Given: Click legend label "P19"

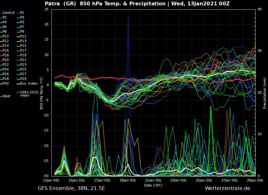Looking at the screenshot, I should (22, 55).
